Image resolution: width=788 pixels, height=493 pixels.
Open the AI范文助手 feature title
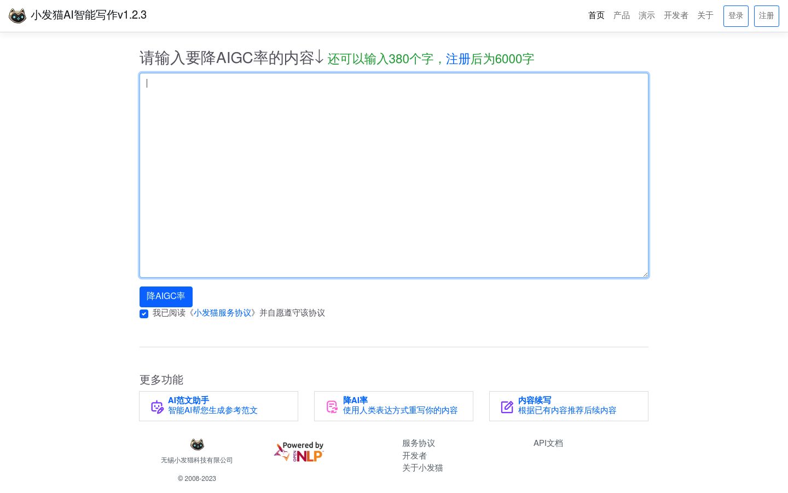point(188,400)
